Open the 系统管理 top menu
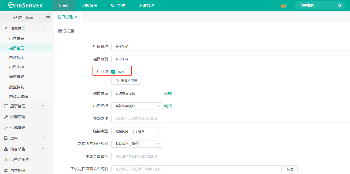 point(146,5)
